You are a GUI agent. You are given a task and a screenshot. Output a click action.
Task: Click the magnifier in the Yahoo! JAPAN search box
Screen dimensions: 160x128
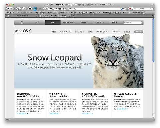(x=151, y=9)
